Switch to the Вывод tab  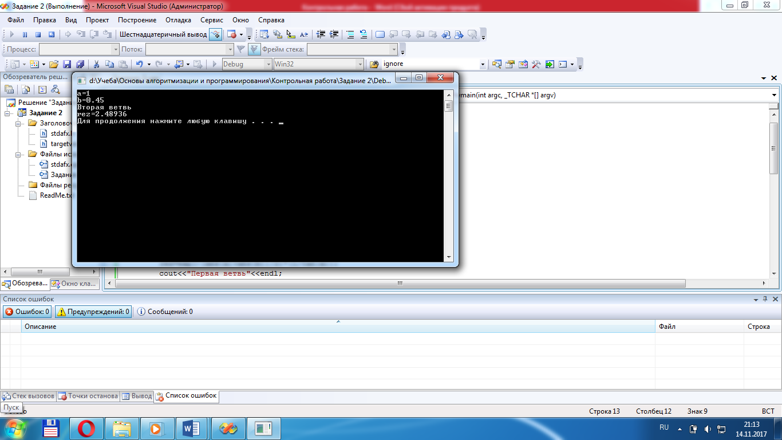[x=137, y=396]
